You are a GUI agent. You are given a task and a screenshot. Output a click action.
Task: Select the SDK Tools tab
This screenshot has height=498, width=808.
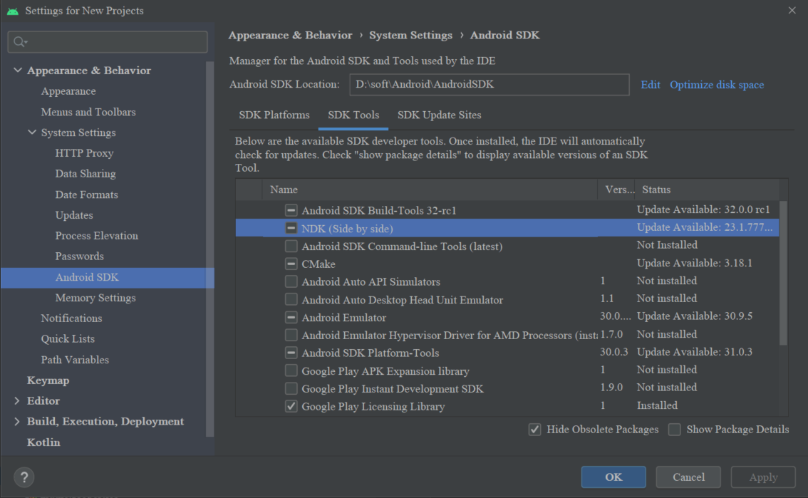click(x=353, y=115)
